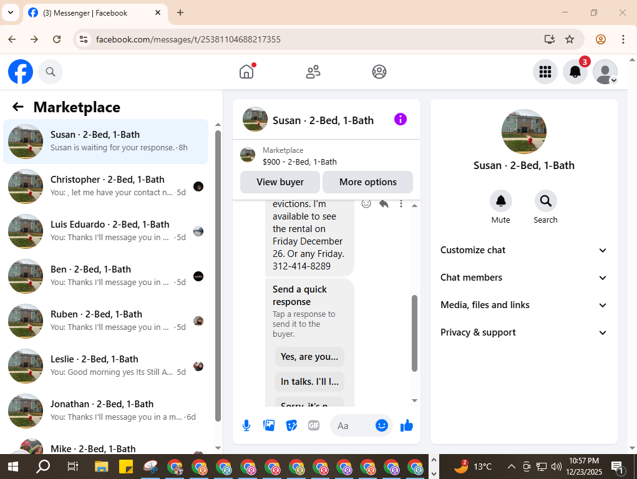This screenshot has width=637, height=479.
Task: Send a thumbs-up like
Action: tap(407, 425)
